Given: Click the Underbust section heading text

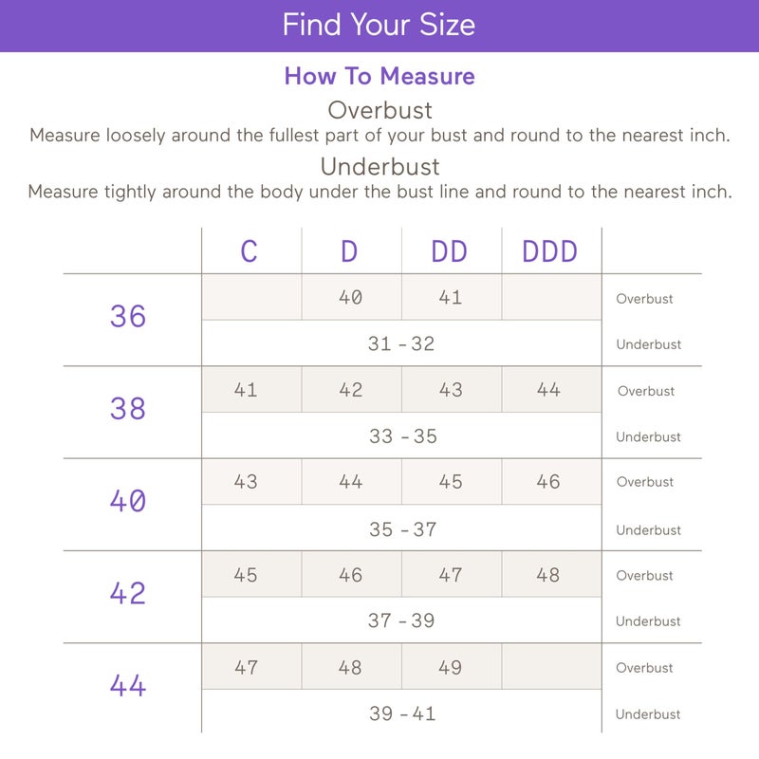Looking at the screenshot, I should click(380, 167).
